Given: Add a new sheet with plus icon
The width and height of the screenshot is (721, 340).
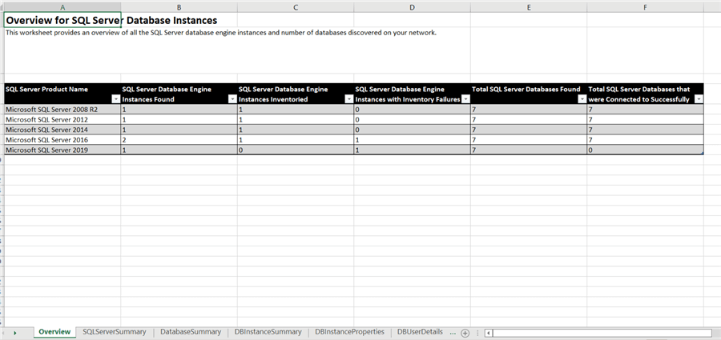Looking at the screenshot, I should pyautogui.click(x=465, y=333).
